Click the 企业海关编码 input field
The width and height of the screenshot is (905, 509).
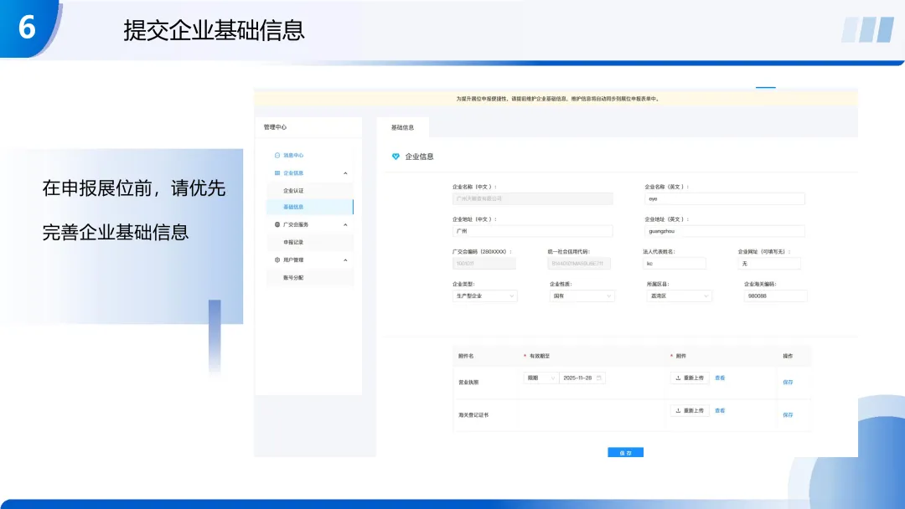pyautogui.click(x=776, y=296)
